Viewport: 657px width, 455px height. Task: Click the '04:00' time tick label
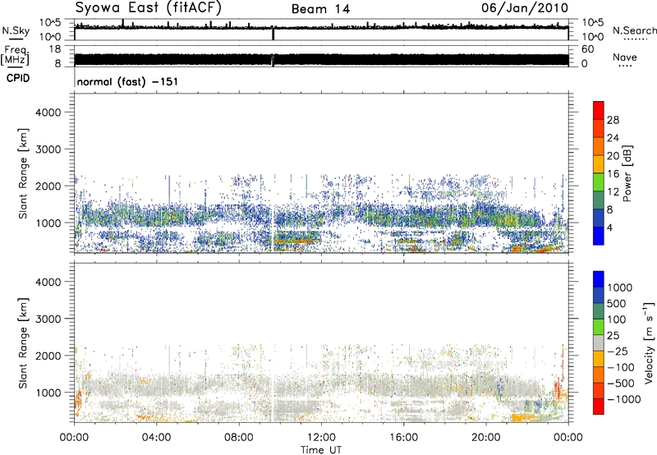pos(156,438)
